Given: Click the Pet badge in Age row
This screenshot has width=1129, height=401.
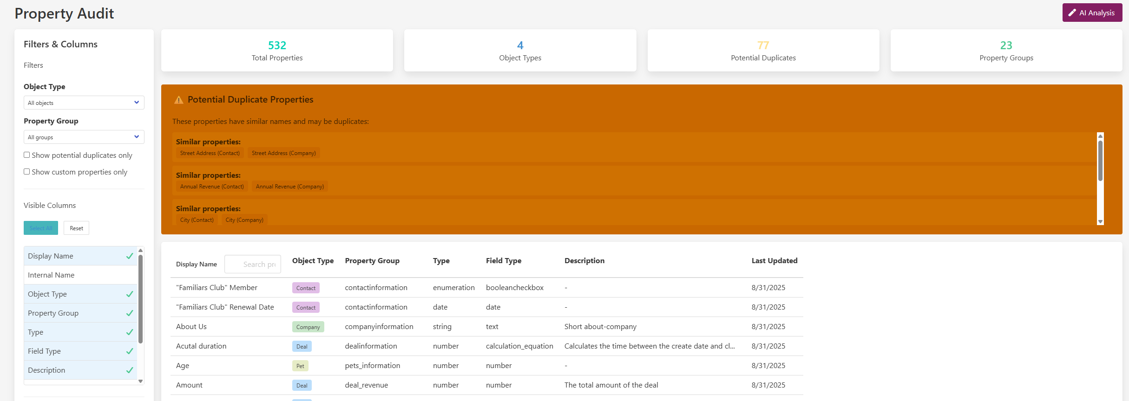Looking at the screenshot, I should coord(300,366).
